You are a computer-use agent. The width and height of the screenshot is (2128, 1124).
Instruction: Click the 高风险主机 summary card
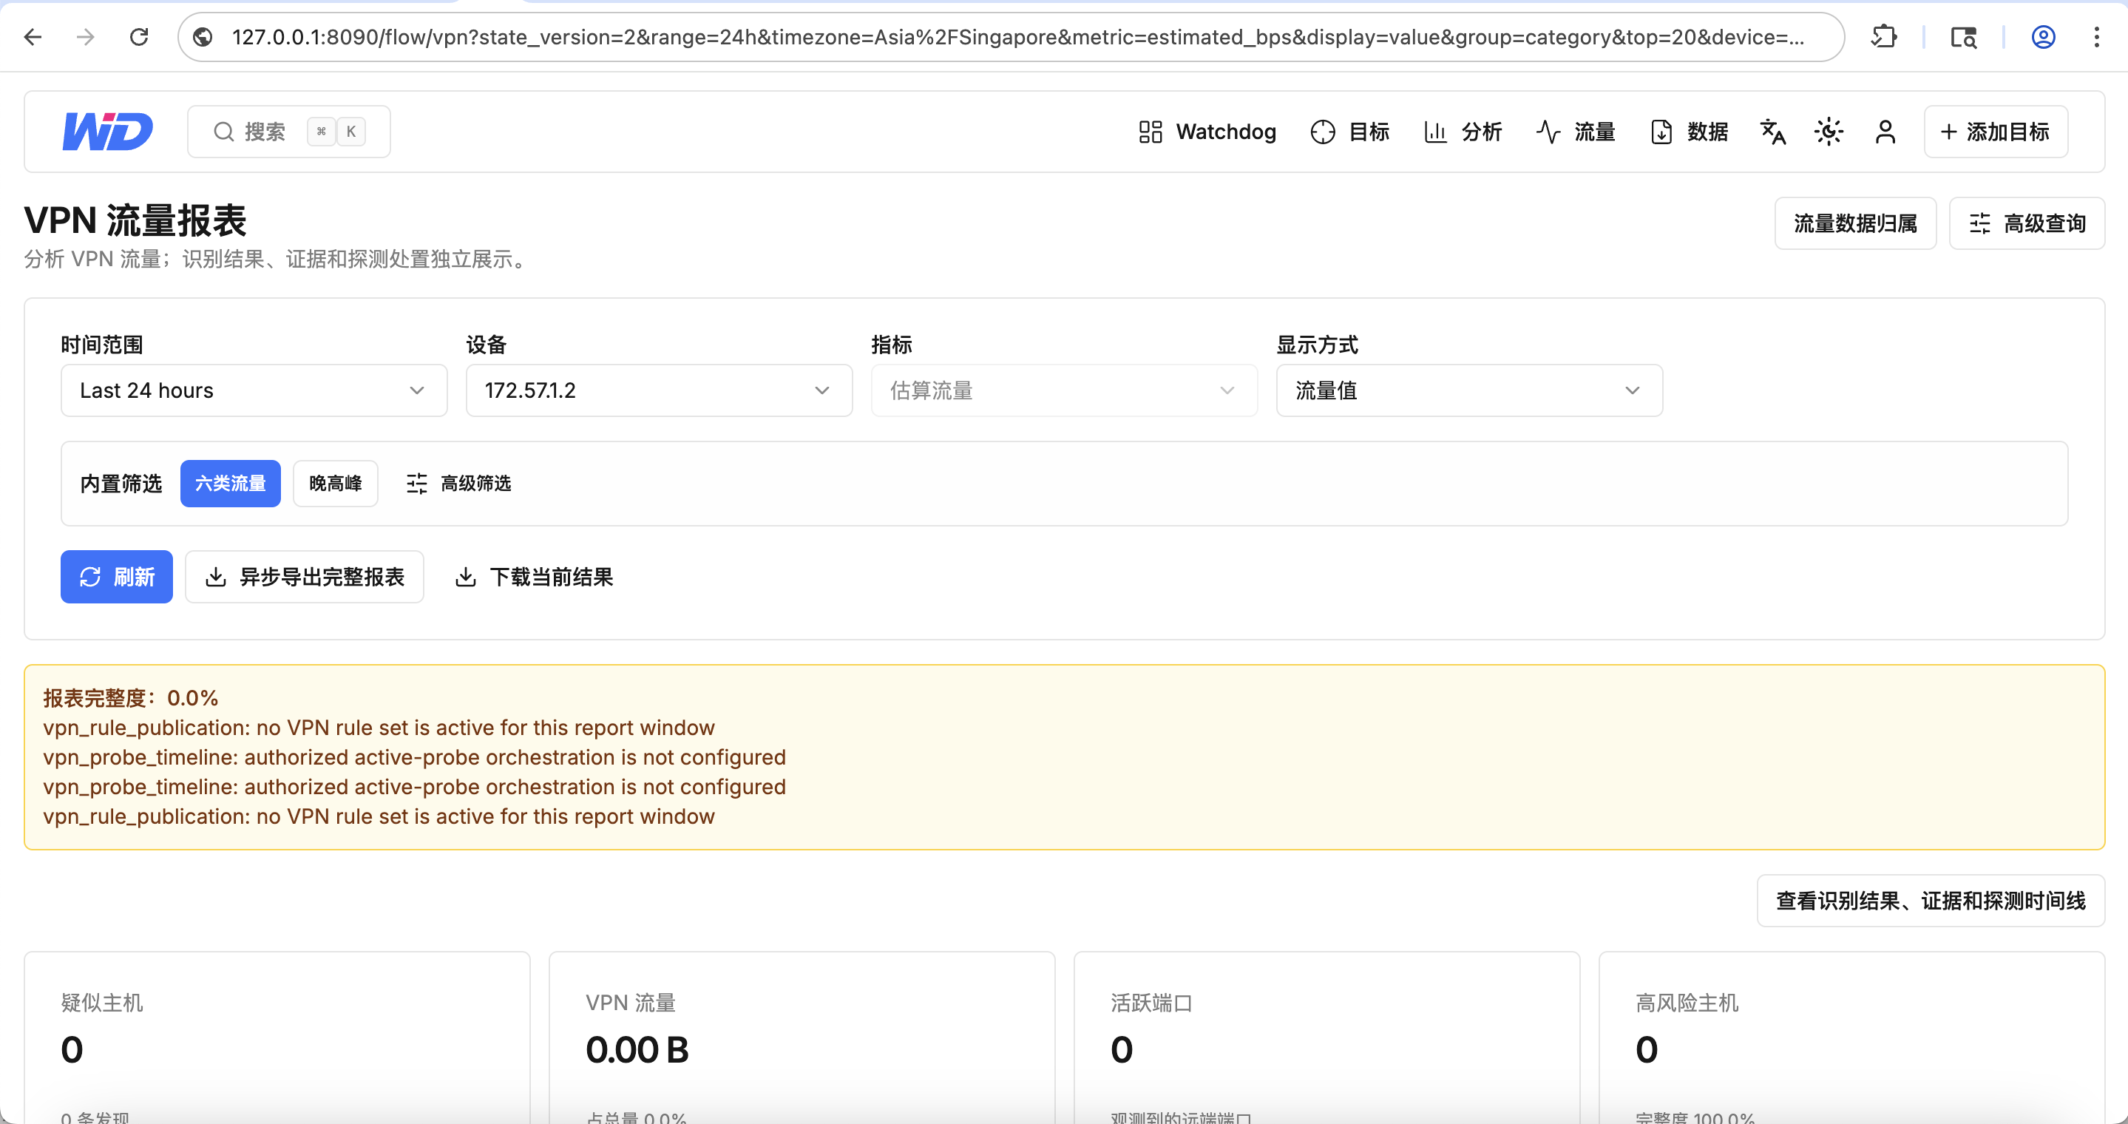pos(1851,1037)
